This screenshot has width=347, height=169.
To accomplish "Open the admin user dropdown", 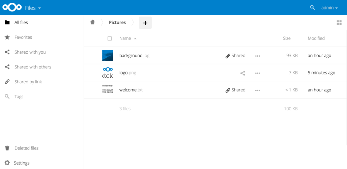I will pos(329,7).
